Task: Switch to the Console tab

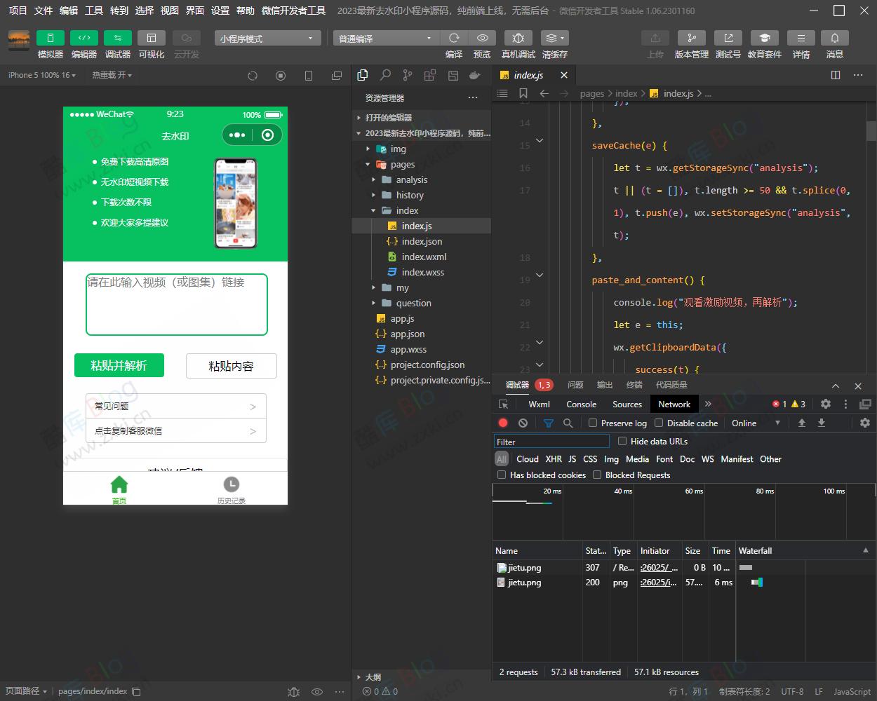Action: tap(581, 404)
